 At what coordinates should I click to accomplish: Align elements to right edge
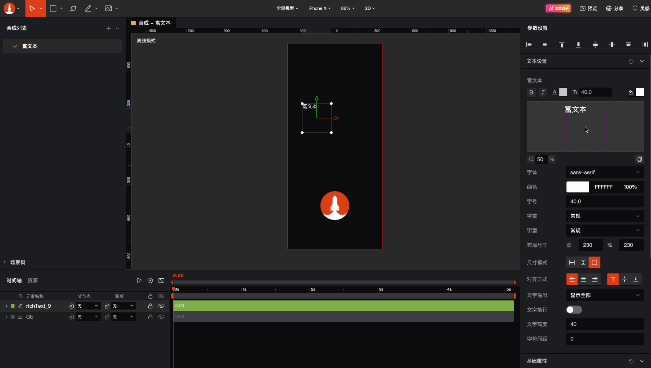tap(545, 45)
